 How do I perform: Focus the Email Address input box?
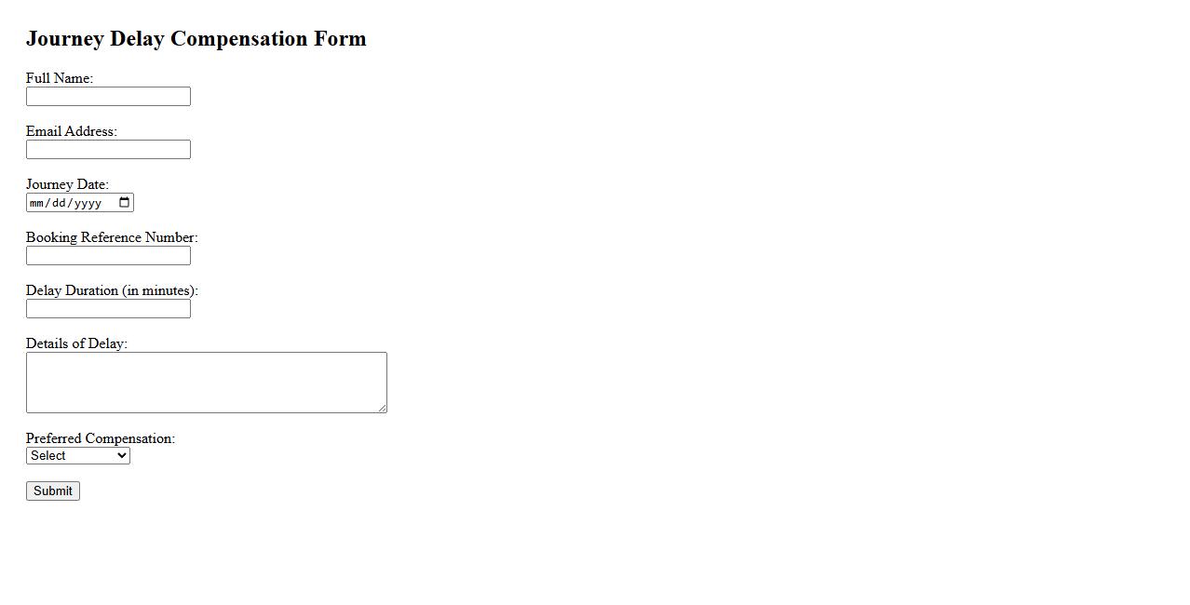(x=108, y=150)
